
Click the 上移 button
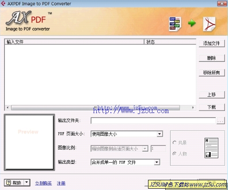[x=212, y=95]
